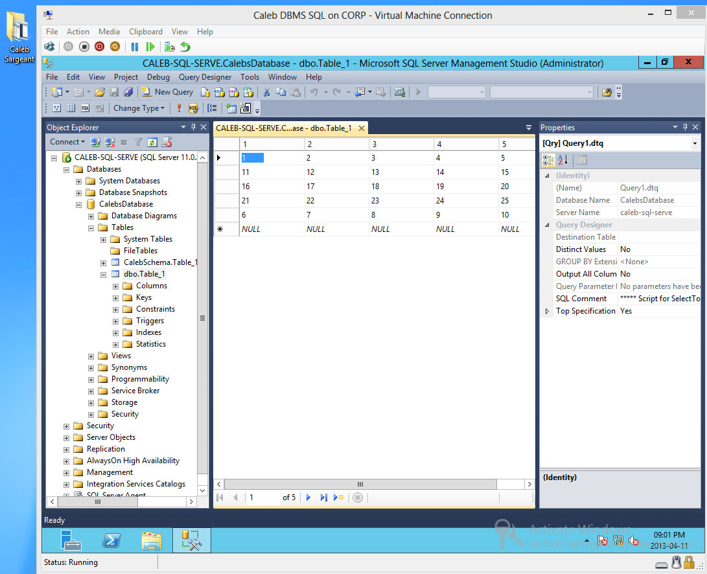Image resolution: width=707 pixels, height=574 pixels.
Task: Click the Ctrl+Alt+Delete icon in VM toolbar
Action: (x=49, y=47)
